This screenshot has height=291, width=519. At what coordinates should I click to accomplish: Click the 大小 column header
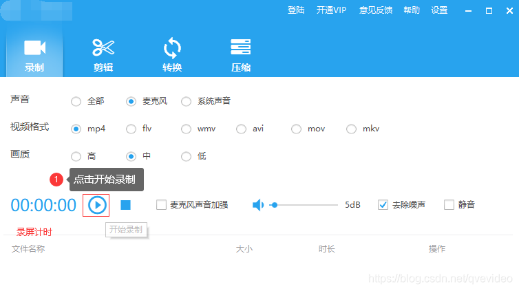point(244,248)
